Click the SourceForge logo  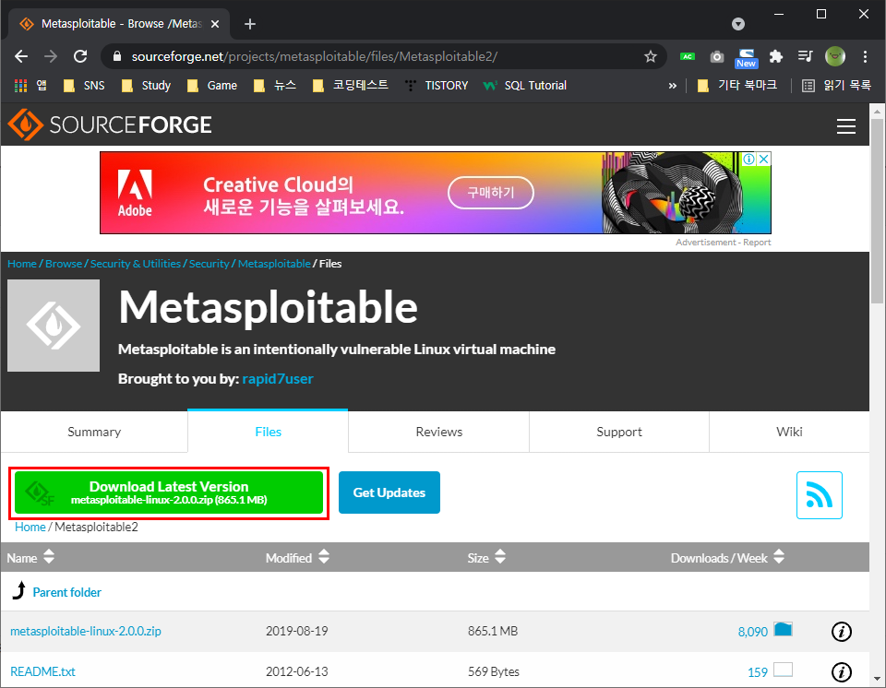coord(110,125)
